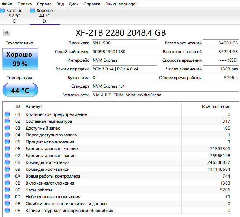
Task: Click the disk title XF-2TB 2280 2048.4 GB
Action: [x=121, y=32]
